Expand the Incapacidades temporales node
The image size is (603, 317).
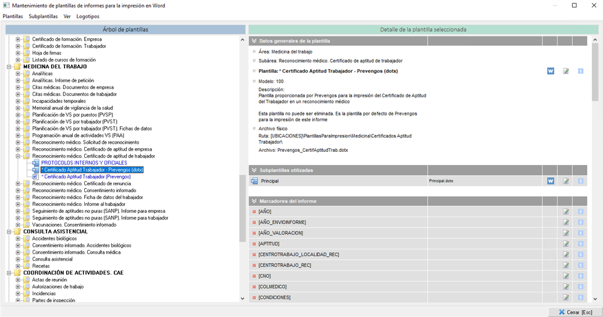[18, 101]
